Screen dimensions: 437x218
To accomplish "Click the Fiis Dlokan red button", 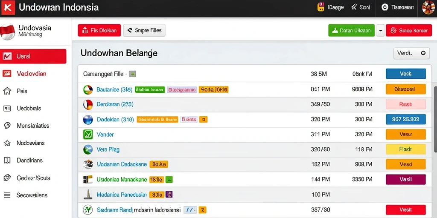I will pos(99,30).
